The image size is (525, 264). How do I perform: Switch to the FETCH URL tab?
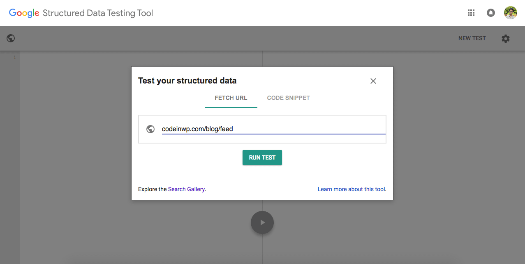click(x=231, y=98)
